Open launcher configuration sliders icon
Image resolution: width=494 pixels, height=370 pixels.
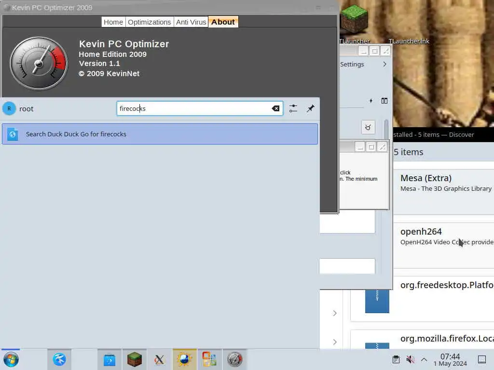coord(293,108)
